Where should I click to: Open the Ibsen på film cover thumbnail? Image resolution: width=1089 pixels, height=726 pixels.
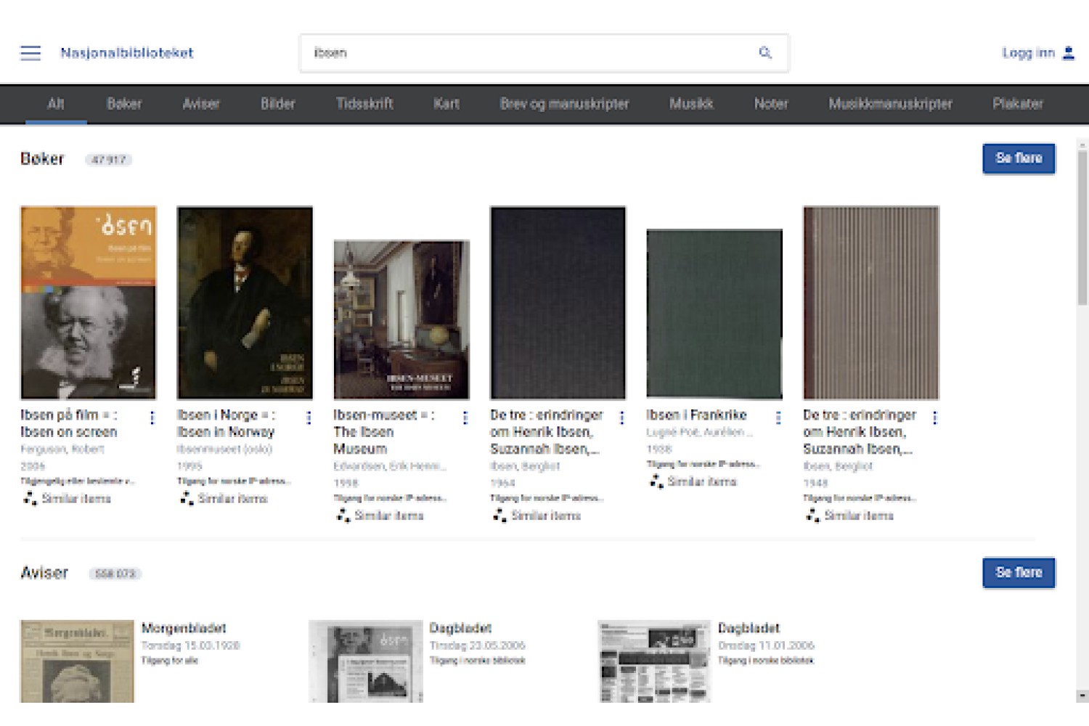[89, 303]
